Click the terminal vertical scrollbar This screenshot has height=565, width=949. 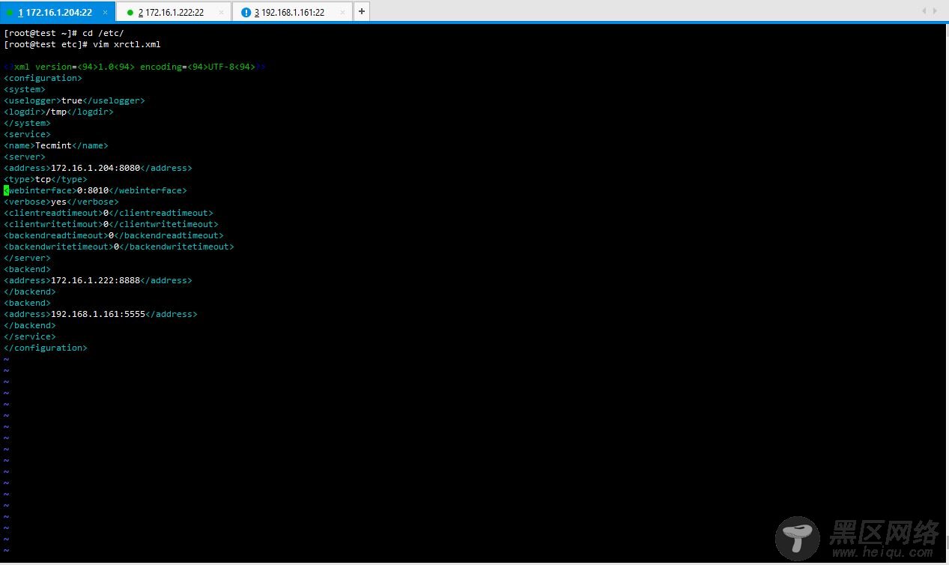point(944,292)
